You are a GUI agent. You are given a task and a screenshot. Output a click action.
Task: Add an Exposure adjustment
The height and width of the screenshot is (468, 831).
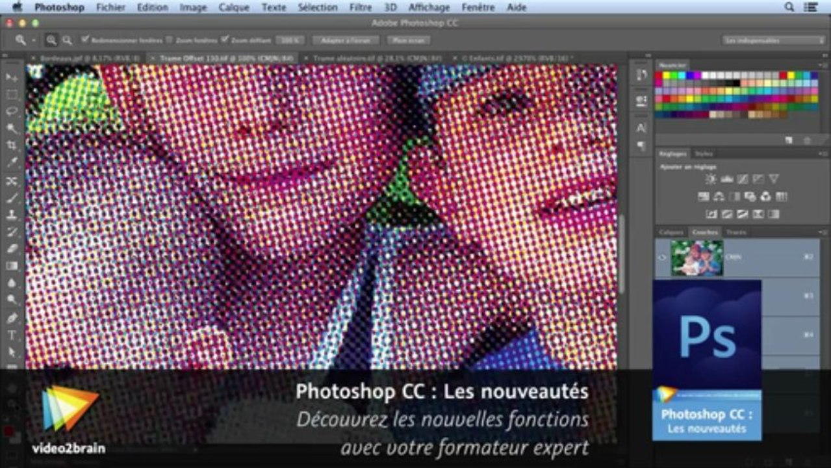click(758, 179)
